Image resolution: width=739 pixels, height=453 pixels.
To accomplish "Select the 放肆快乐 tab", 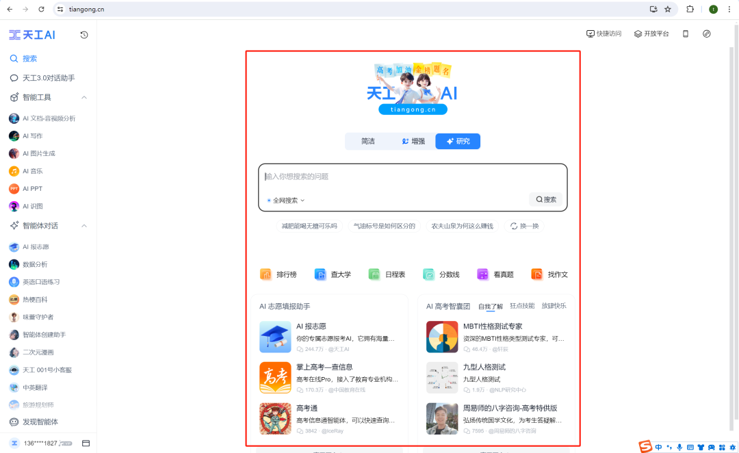I will point(554,306).
